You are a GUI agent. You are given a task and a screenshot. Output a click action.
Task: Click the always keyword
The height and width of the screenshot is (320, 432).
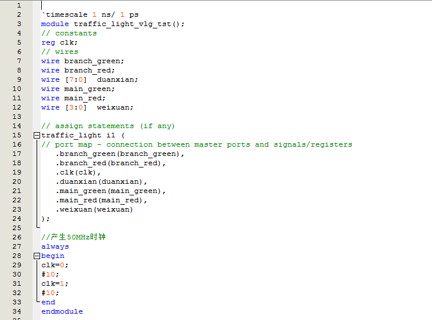pos(55,246)
